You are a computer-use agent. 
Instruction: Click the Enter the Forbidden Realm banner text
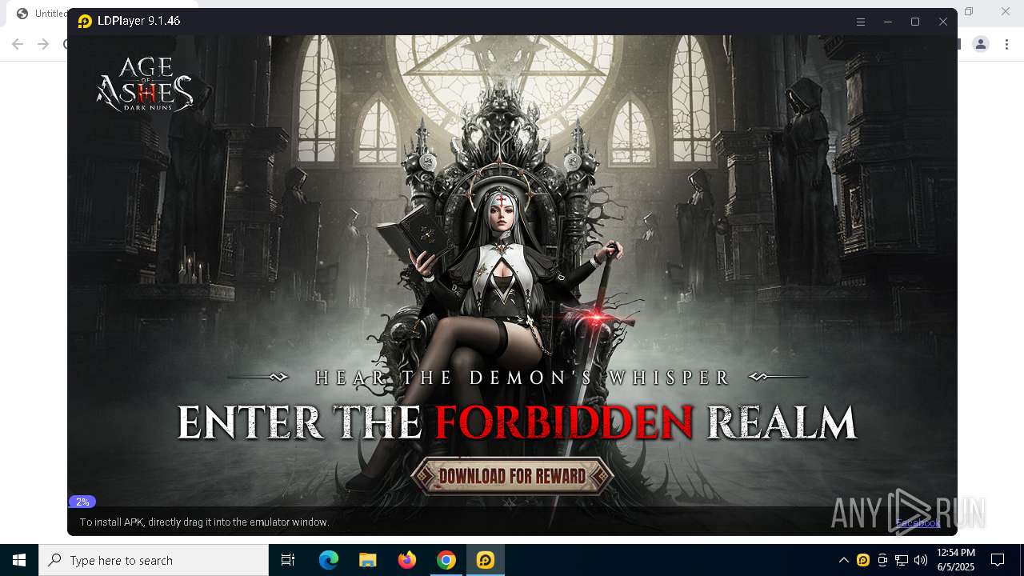coord(517,422)
